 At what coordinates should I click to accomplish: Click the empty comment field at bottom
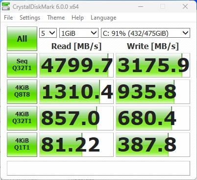coord(98,168)
